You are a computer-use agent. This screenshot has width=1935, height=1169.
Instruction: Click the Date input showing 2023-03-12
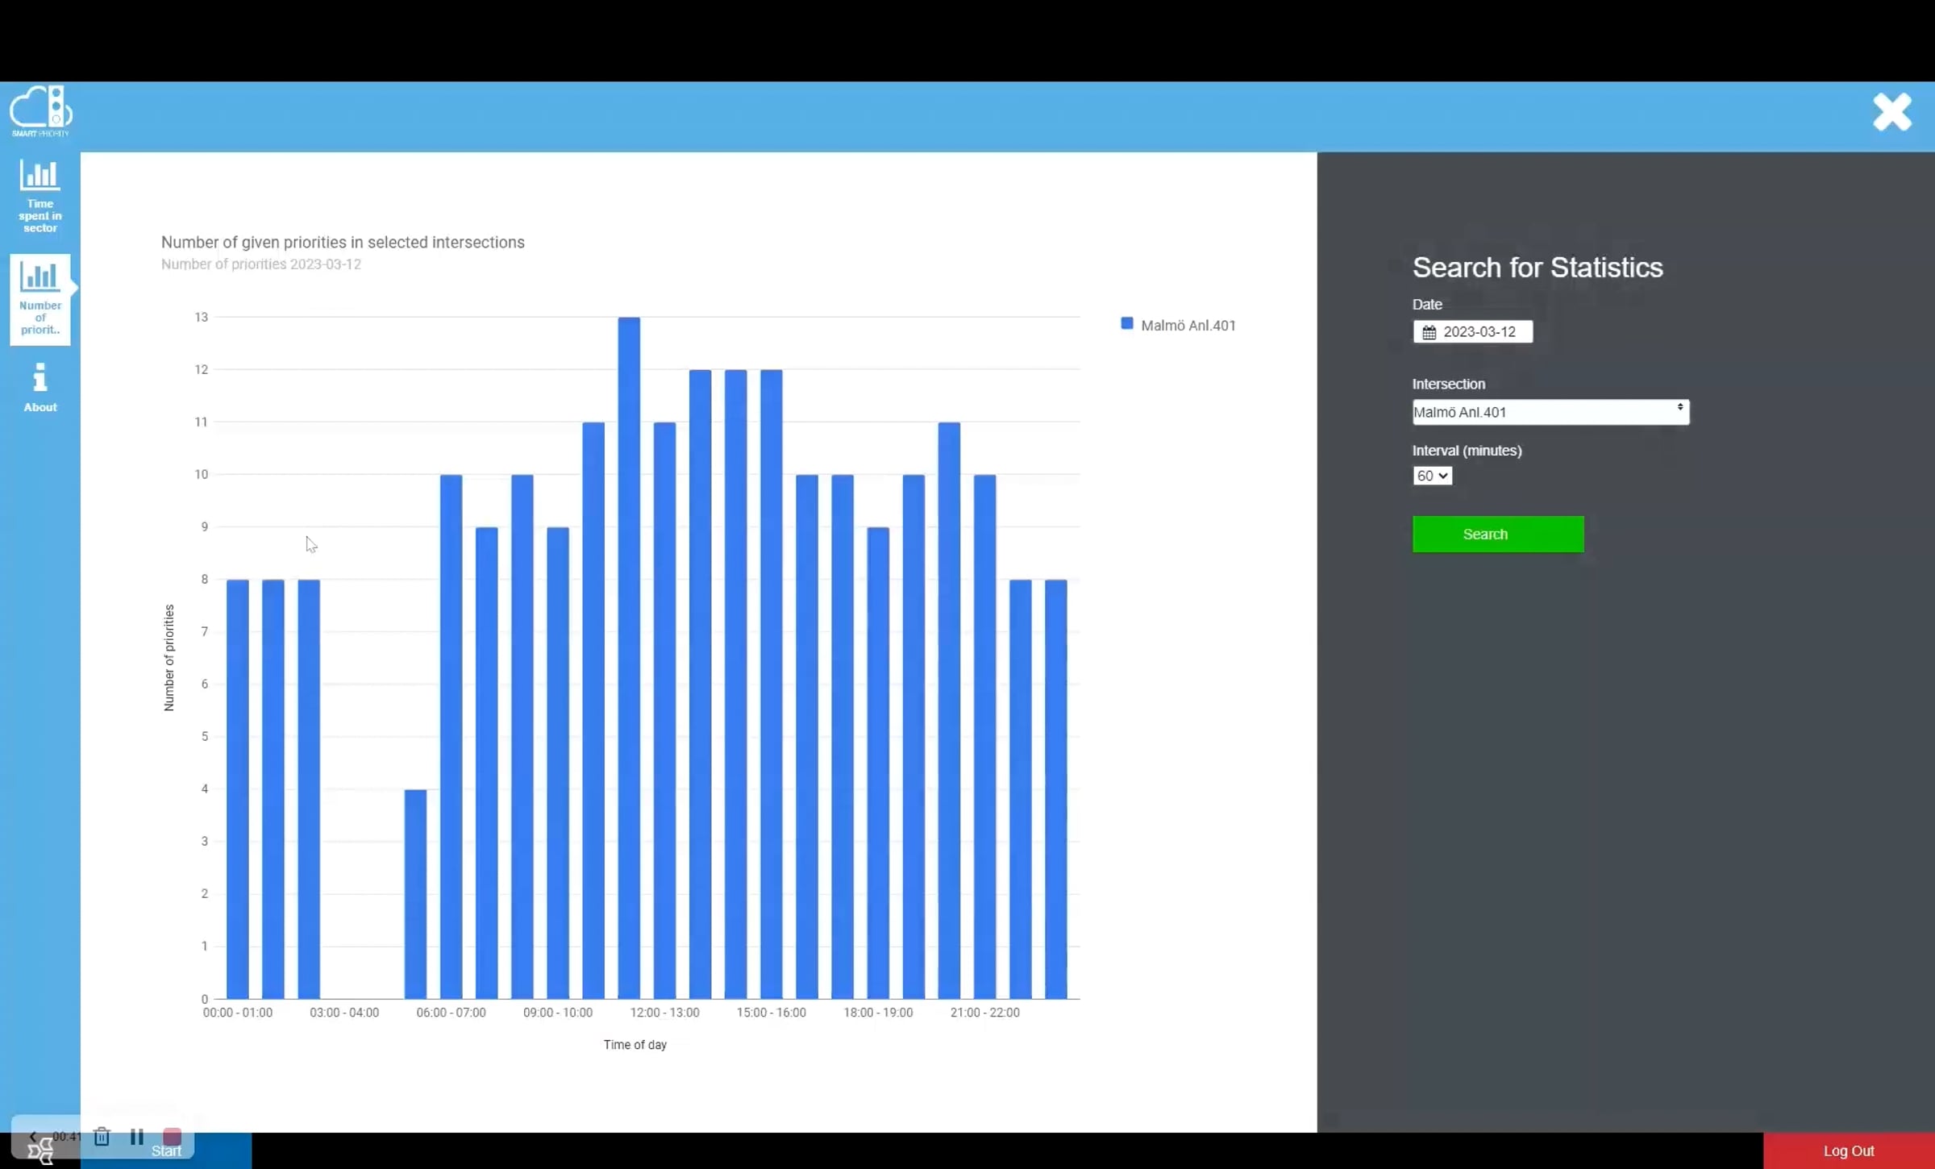click(1479, 332)
